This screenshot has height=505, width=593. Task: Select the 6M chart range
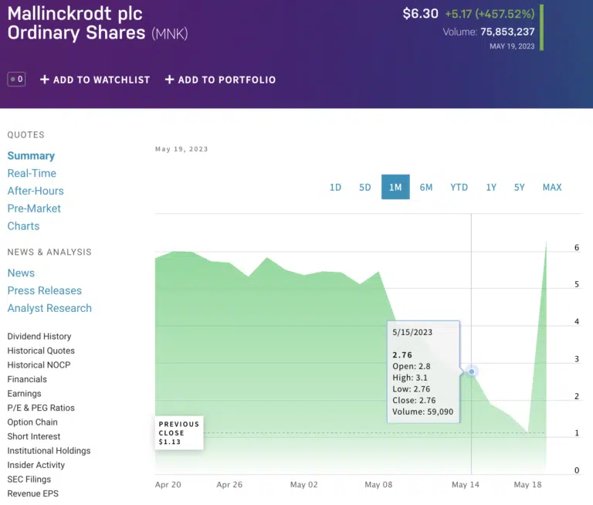426,187
